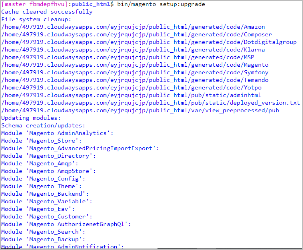Click Module 'Magento_AmqpStore' line
The width and height of the screenshot is (303, 250).
coord(48,171)
